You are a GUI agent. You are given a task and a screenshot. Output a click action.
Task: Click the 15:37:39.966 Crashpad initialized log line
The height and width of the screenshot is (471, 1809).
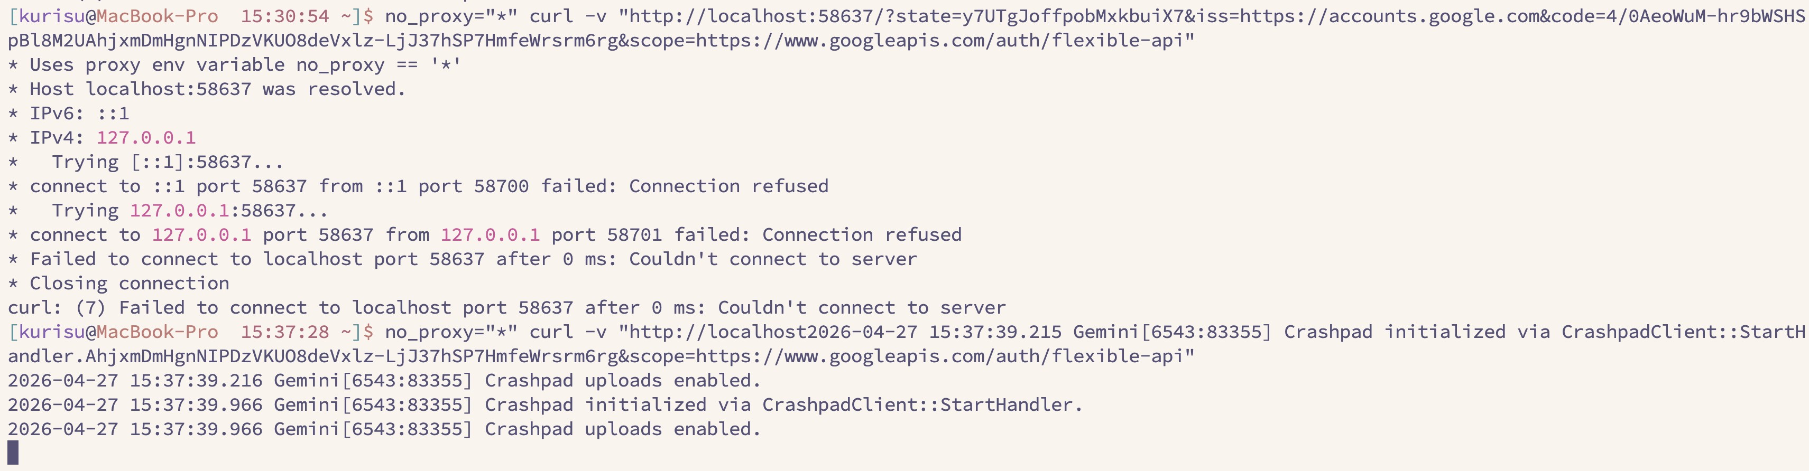coord(545,404)
